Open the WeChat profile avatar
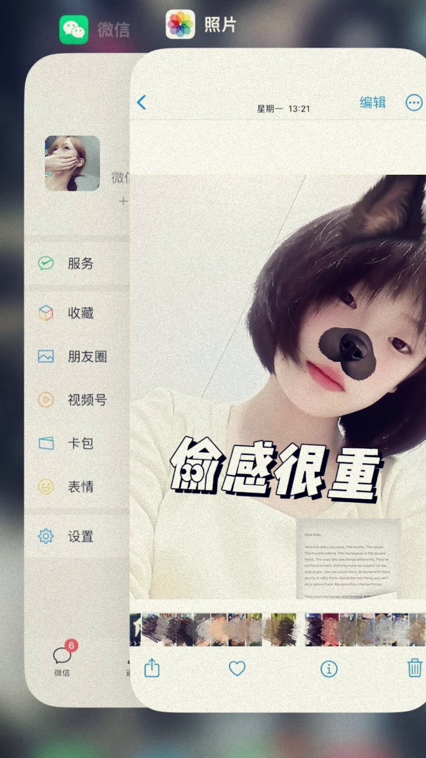Viewport: 426px width, 758px height. click(72, 163)
